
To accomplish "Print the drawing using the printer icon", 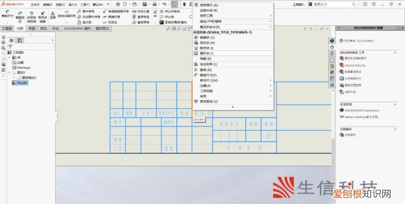I will click(x=154, y=4).
